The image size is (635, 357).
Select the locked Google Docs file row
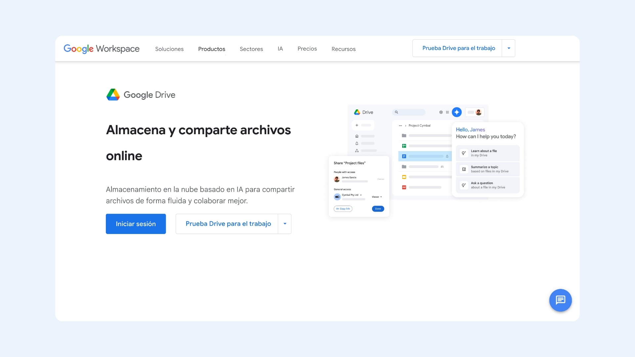click(x=425, y=156)
